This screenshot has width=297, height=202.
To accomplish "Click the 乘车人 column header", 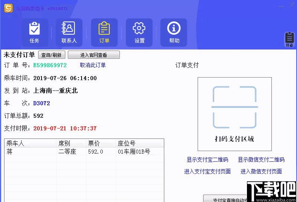I will (30, 143).
